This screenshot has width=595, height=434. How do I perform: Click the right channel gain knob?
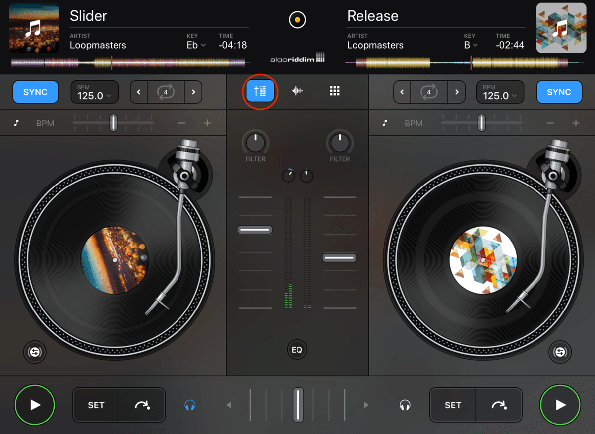point(307,175)
